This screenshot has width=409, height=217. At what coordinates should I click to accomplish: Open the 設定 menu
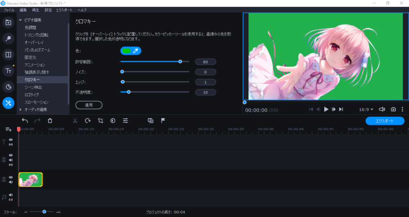pos(48,10)
